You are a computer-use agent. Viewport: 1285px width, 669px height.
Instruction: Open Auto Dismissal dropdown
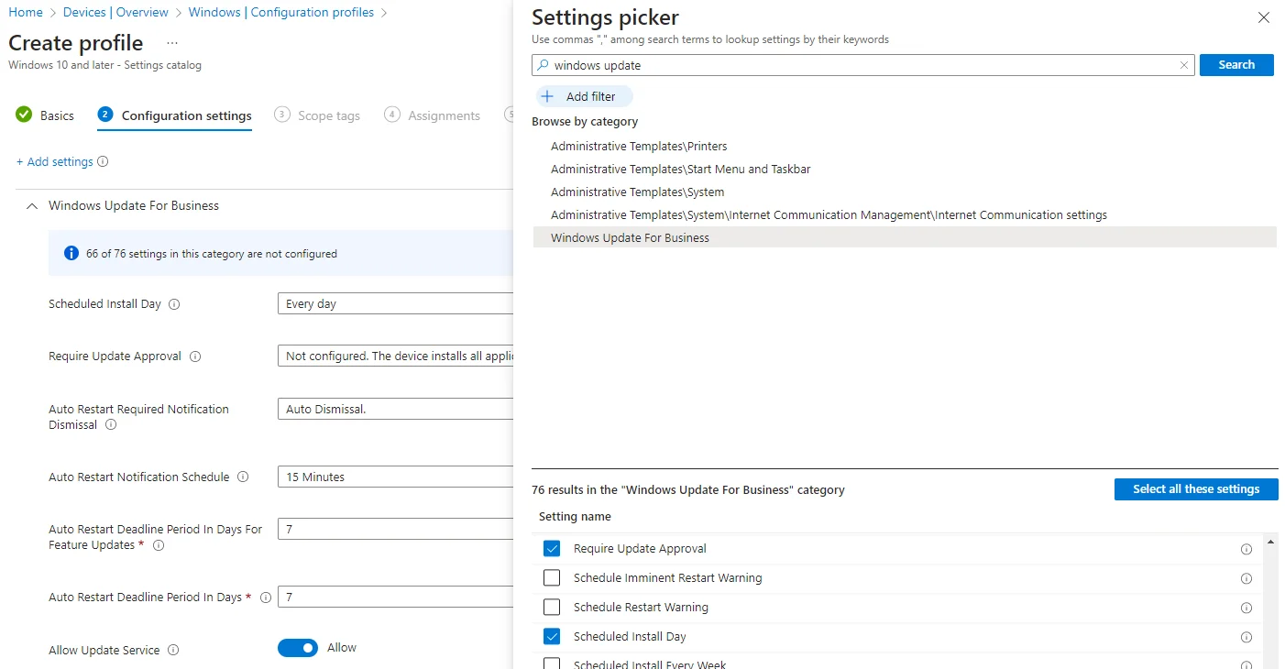pyautogui.click(x=395, y=409)
